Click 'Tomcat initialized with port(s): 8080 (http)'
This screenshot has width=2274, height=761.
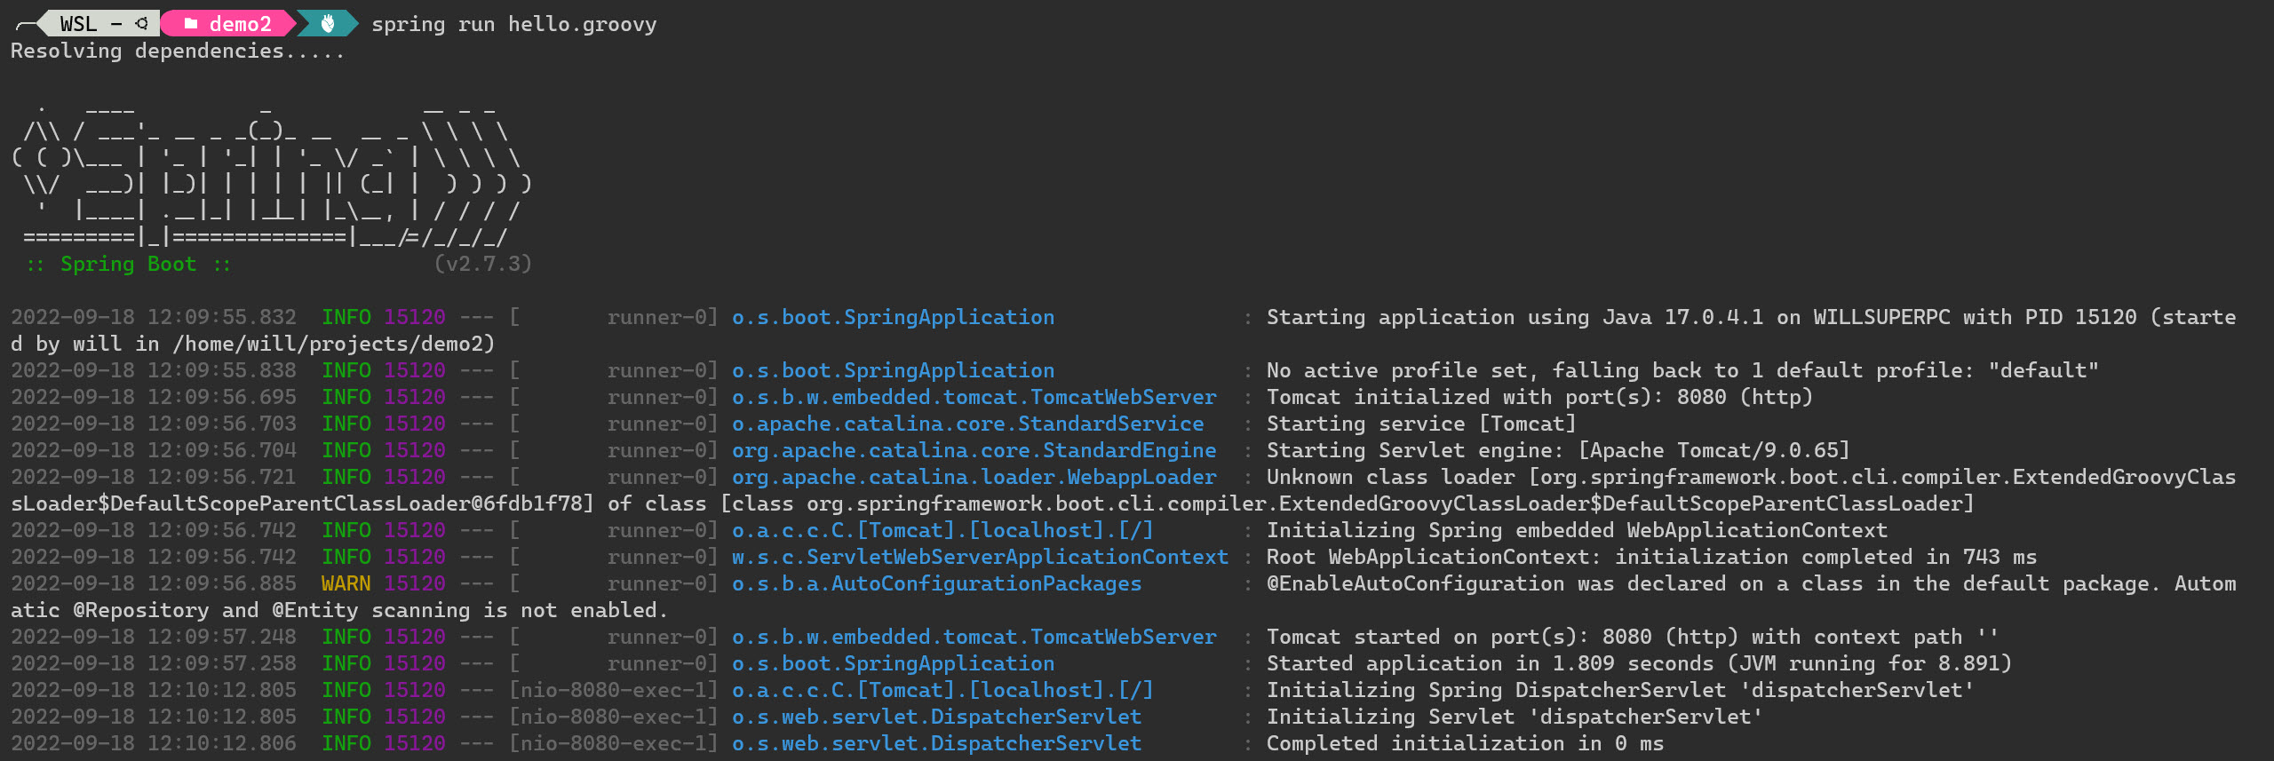[1539, 397]
